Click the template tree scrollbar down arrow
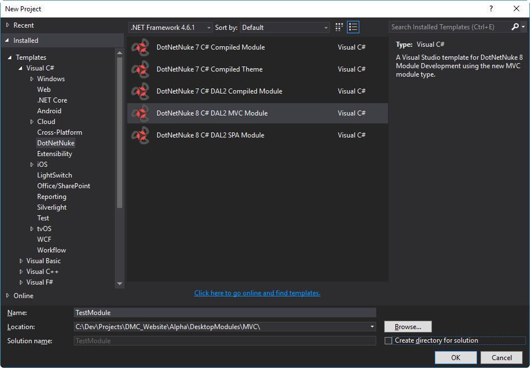530x368 pixels. tap(119, 284)
